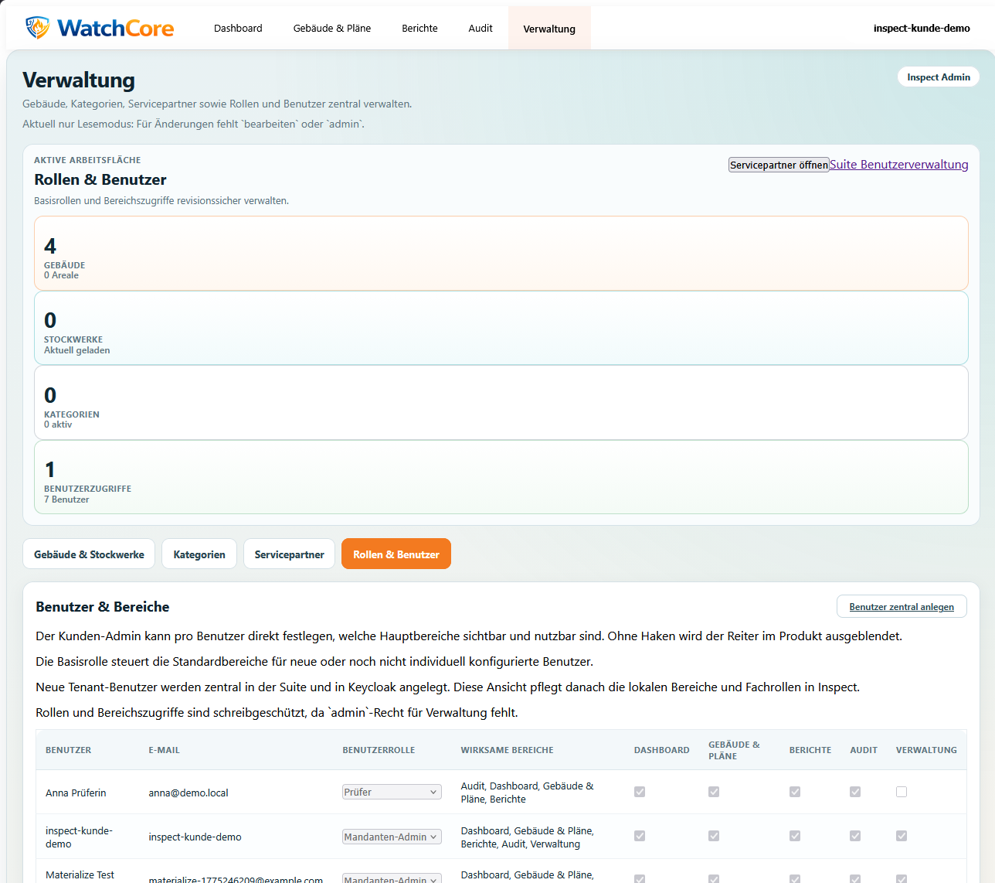Switch to the Servicepartner tab
995x883 pixels.
coord(289,554)
